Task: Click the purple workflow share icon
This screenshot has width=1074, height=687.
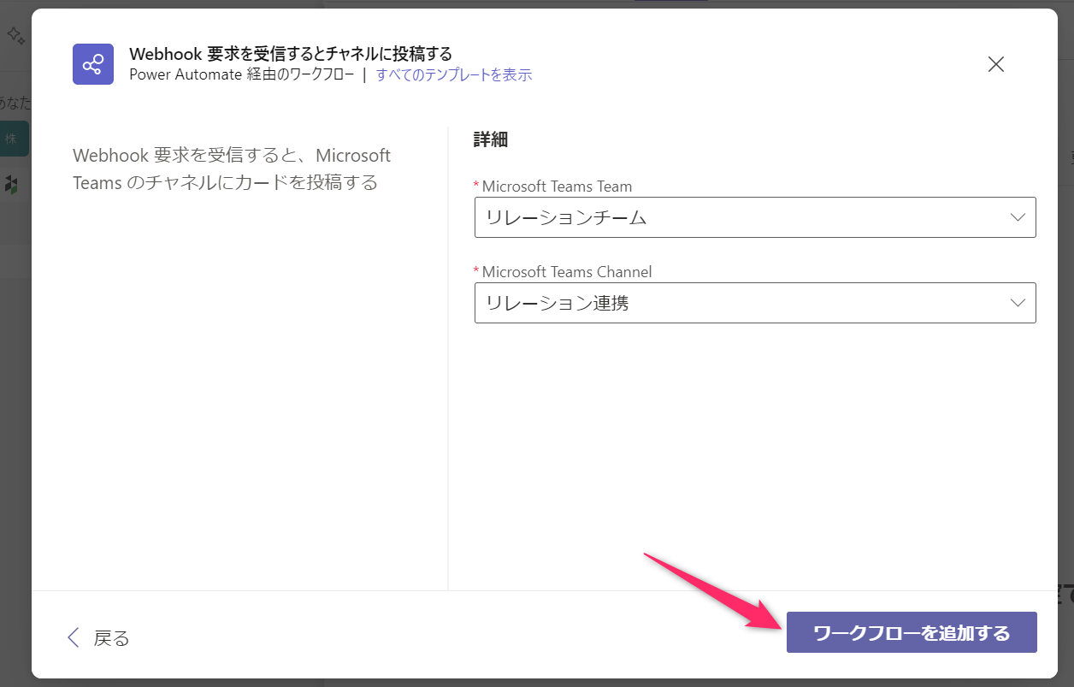Action: coord(93,64)
